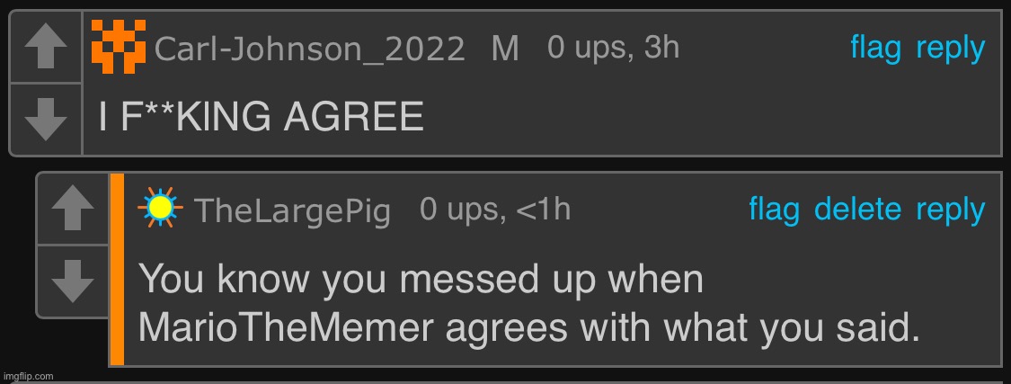The height and width of the screenshot is (384, 1011).
Task: Click the MarioTheMemer reply comment text
Action: (x=528, y=304)
